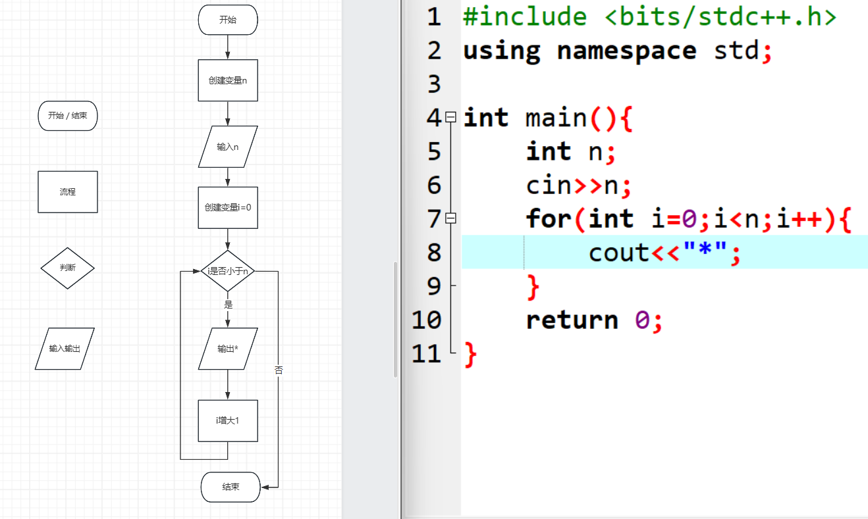Select the 输入输出 parallelogram palette shape
Screen dimensions: 868x519
click(x=65, y=349)
